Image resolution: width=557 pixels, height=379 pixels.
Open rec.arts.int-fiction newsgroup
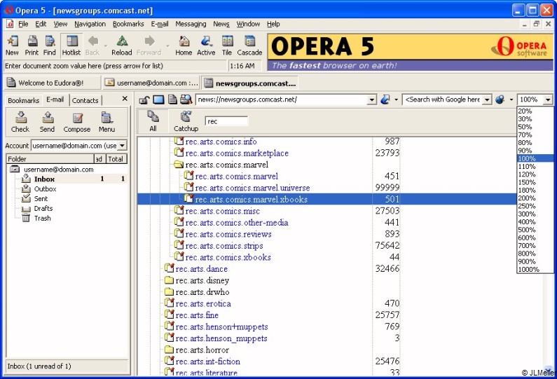coord(208,361)
